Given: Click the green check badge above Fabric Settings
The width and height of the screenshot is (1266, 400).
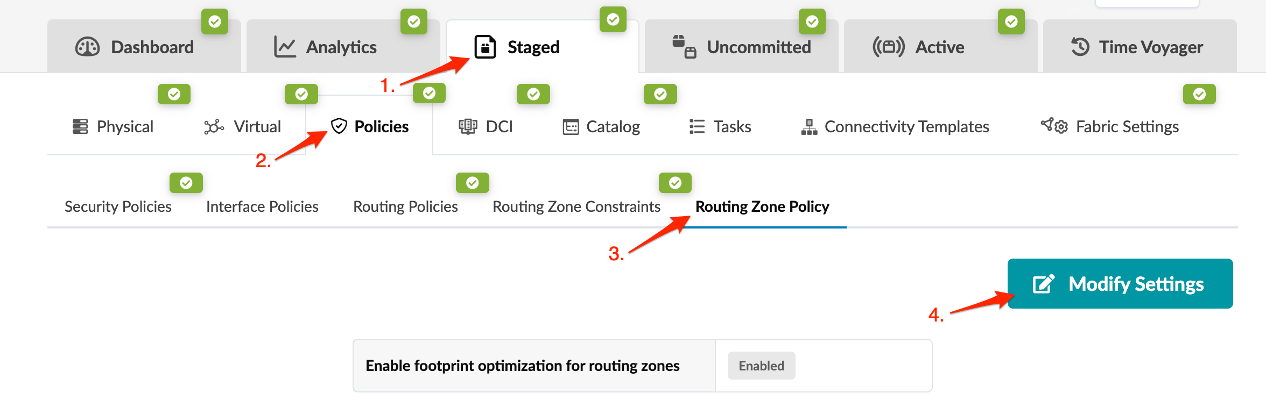Looking at the screenshot, I should coord(1199,95).
